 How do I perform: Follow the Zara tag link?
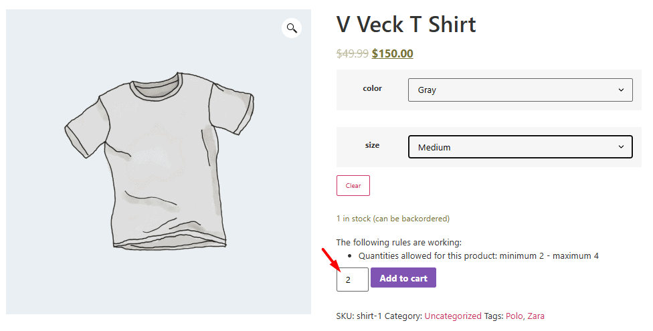537,316
